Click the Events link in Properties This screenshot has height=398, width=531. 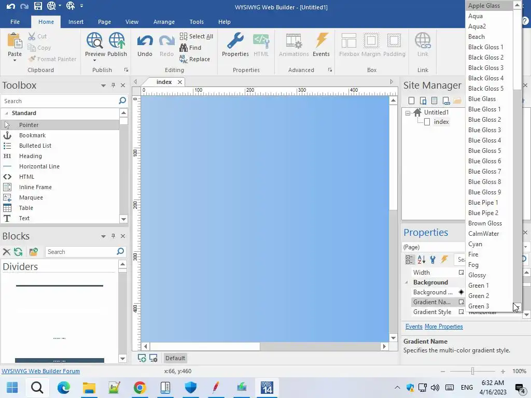(x=414, y=326)
